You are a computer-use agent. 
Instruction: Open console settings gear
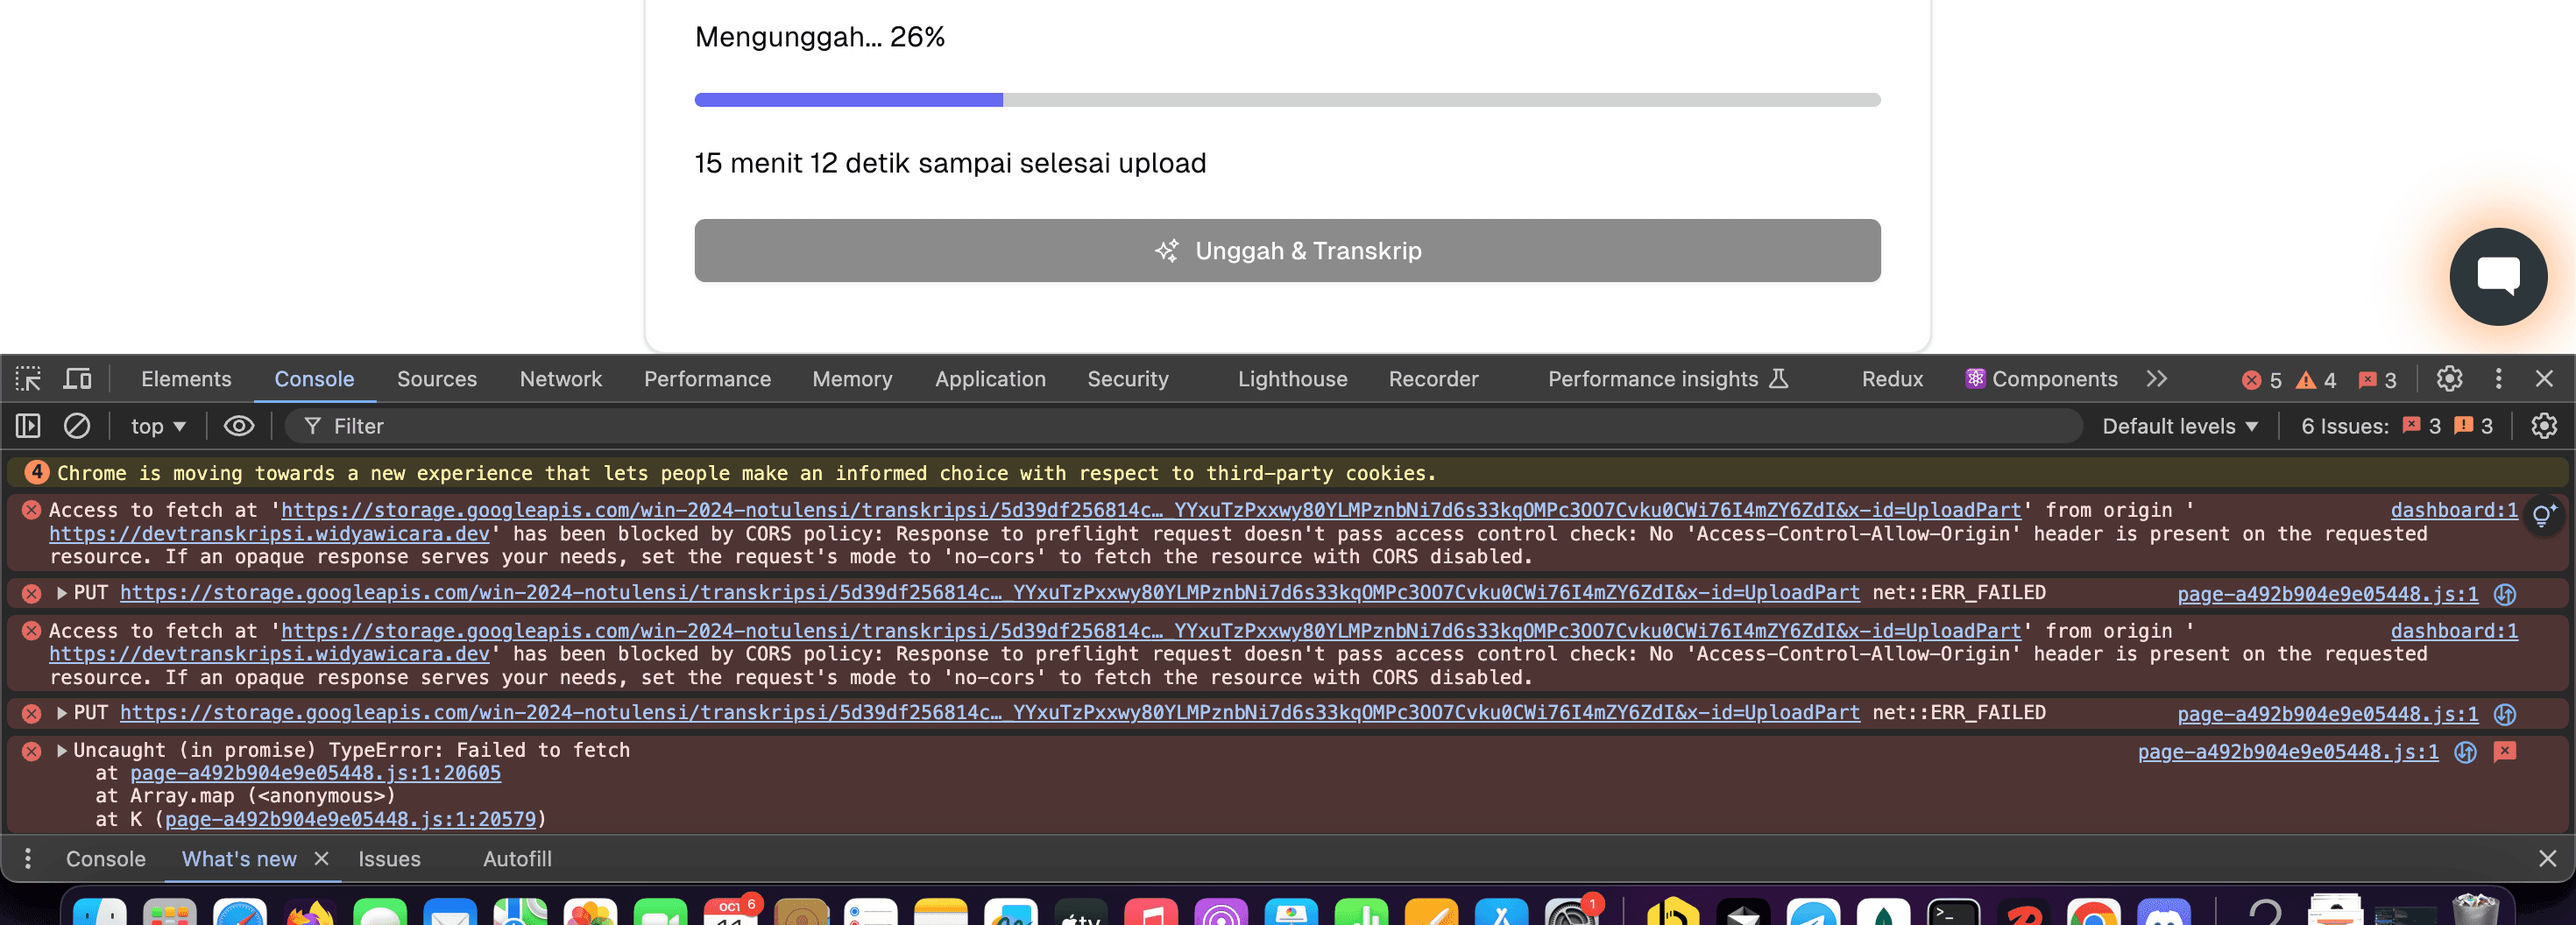pos(2544,426)
